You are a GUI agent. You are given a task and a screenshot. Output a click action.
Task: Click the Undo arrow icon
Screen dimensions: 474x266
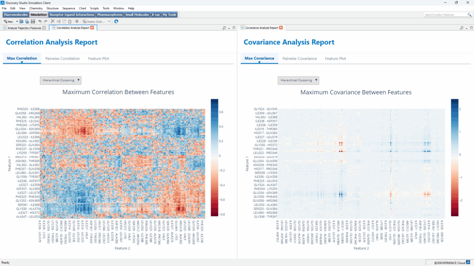coord(40,21)
